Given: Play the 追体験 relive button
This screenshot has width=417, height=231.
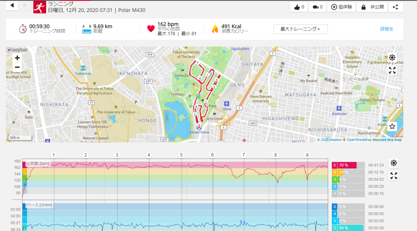Looking at the screenshot, I should click(x=341, y=7).
